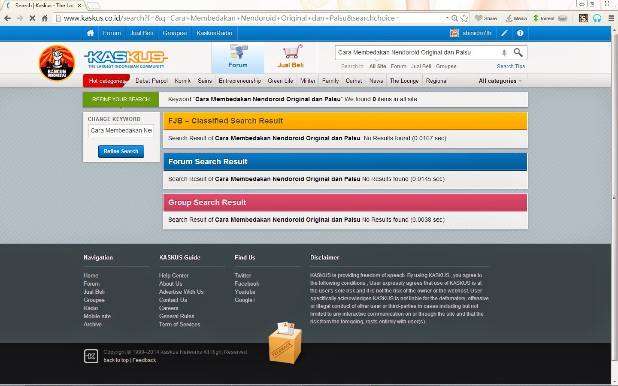Click the KASKUS logo

[126, 60]
